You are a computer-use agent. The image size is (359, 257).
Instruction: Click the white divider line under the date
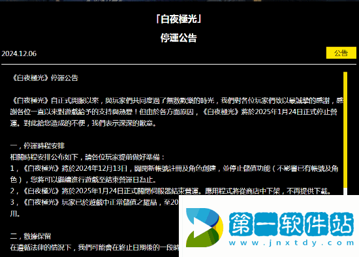coord(179,65)
